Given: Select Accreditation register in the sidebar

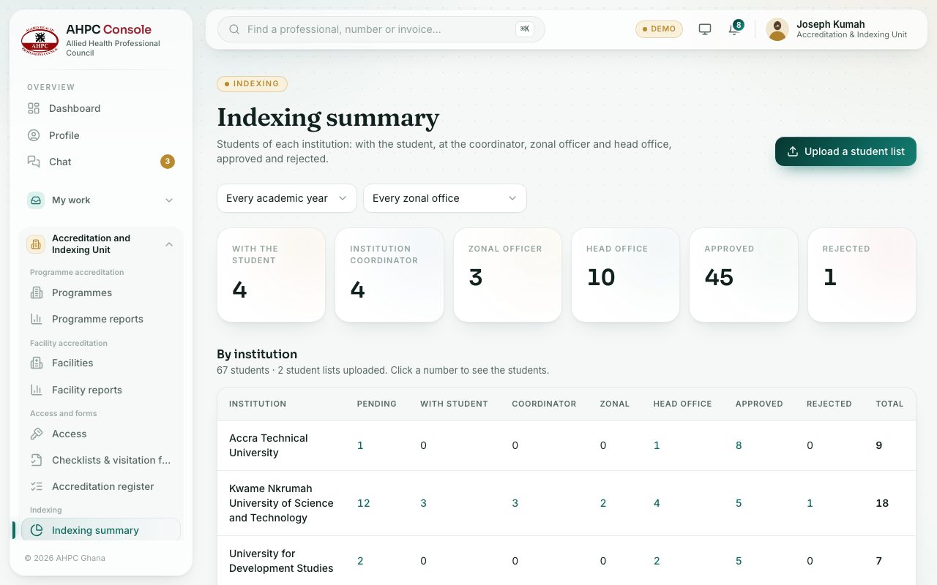Looking at the screenshot, I should [101, 487].
